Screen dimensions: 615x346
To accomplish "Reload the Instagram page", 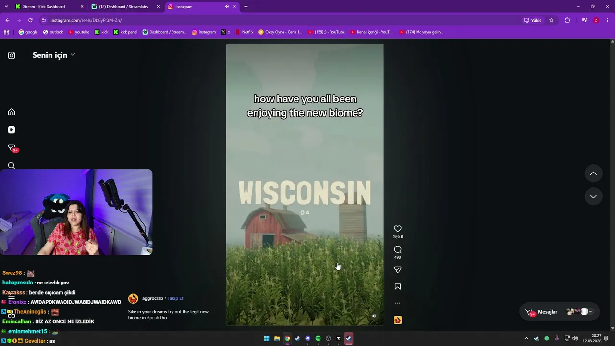I will [30, 20].
